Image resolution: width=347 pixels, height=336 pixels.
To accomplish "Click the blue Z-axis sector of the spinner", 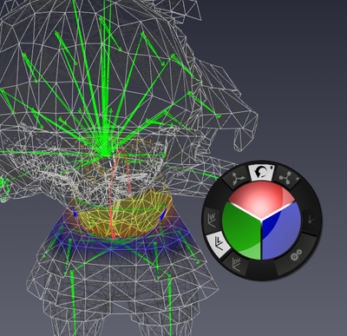I will pos(282,232).
